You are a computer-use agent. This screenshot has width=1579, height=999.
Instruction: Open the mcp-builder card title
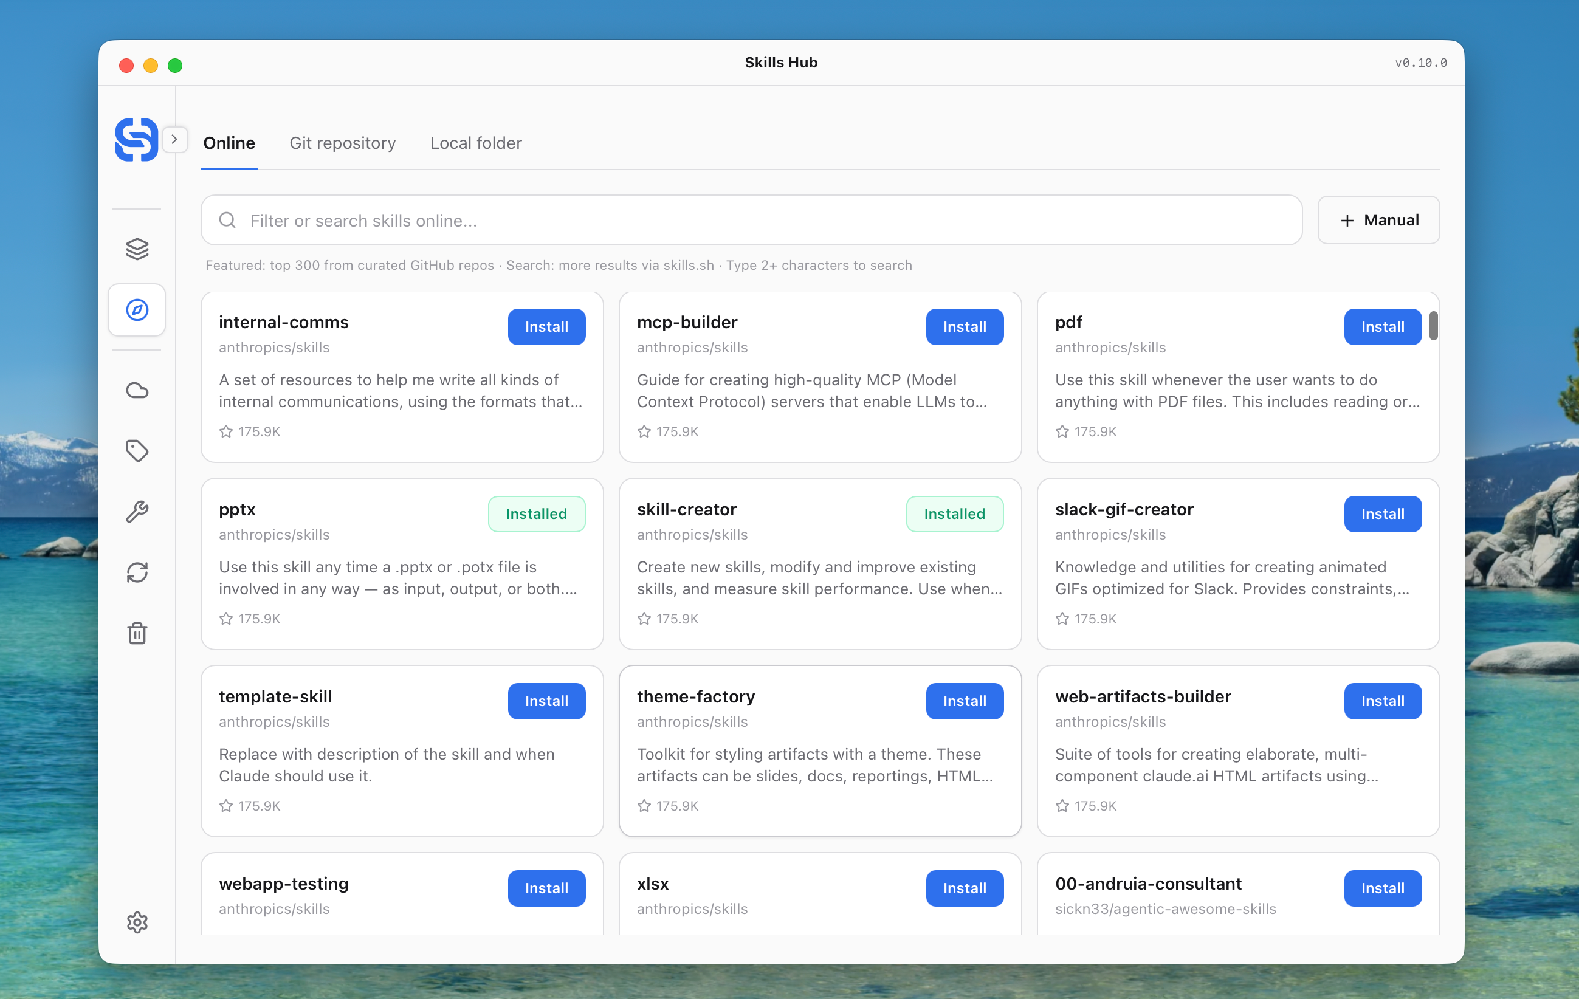click(687, 323)
